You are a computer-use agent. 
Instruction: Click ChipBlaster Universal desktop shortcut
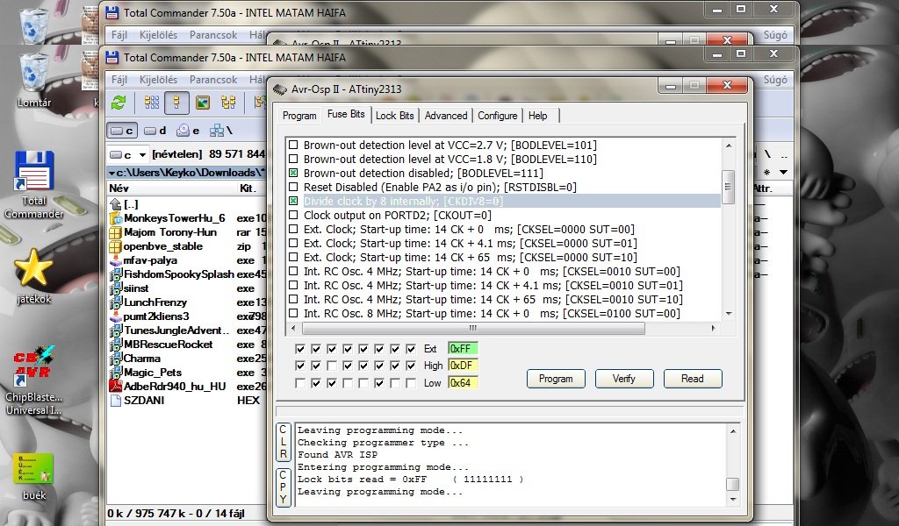[x=34, y=380]
